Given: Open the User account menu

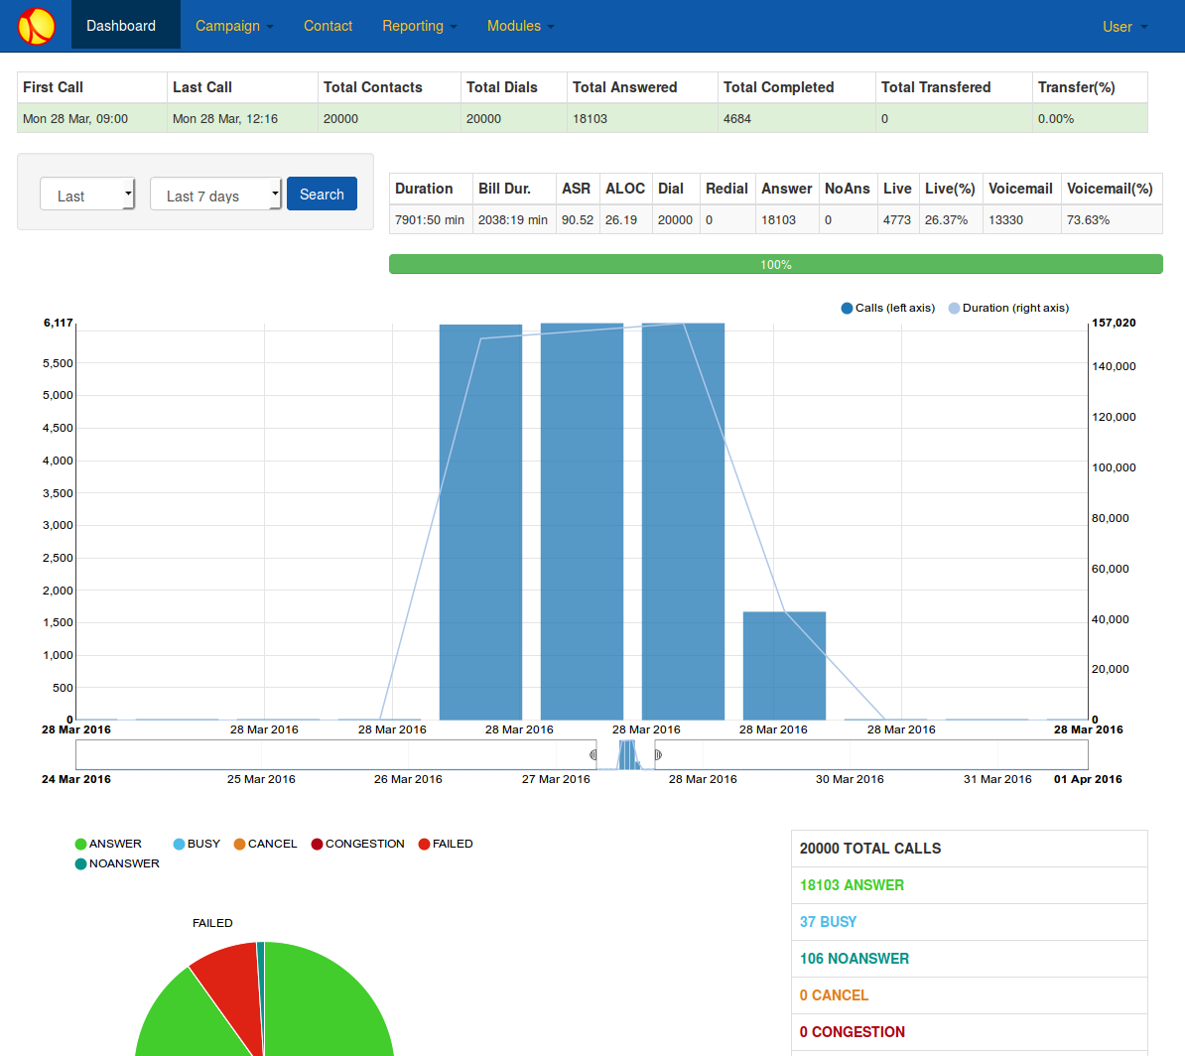Looking at the screenshot, I should click(1124, 27).
